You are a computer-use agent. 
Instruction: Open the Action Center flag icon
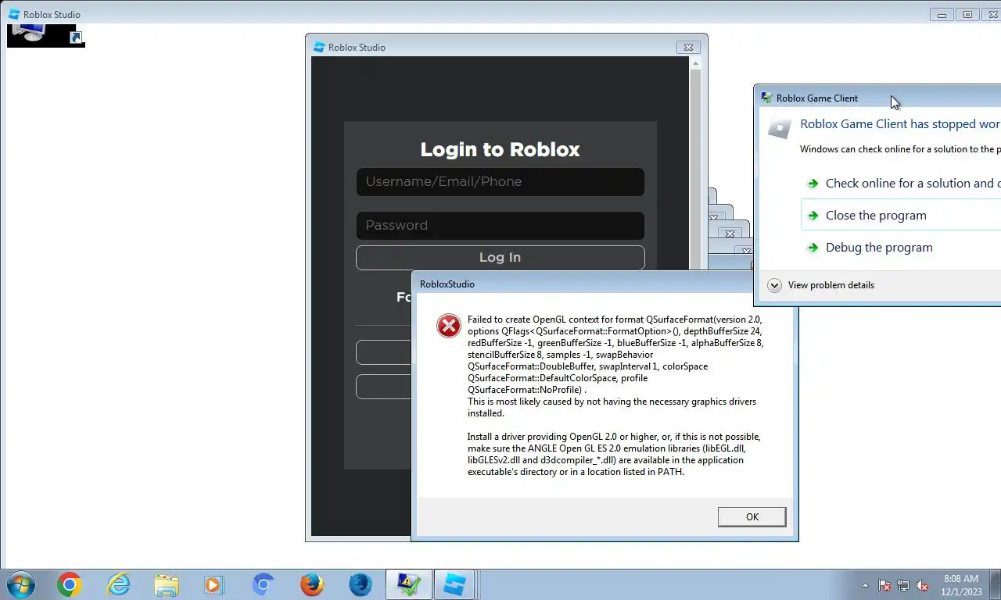point(884,585)
